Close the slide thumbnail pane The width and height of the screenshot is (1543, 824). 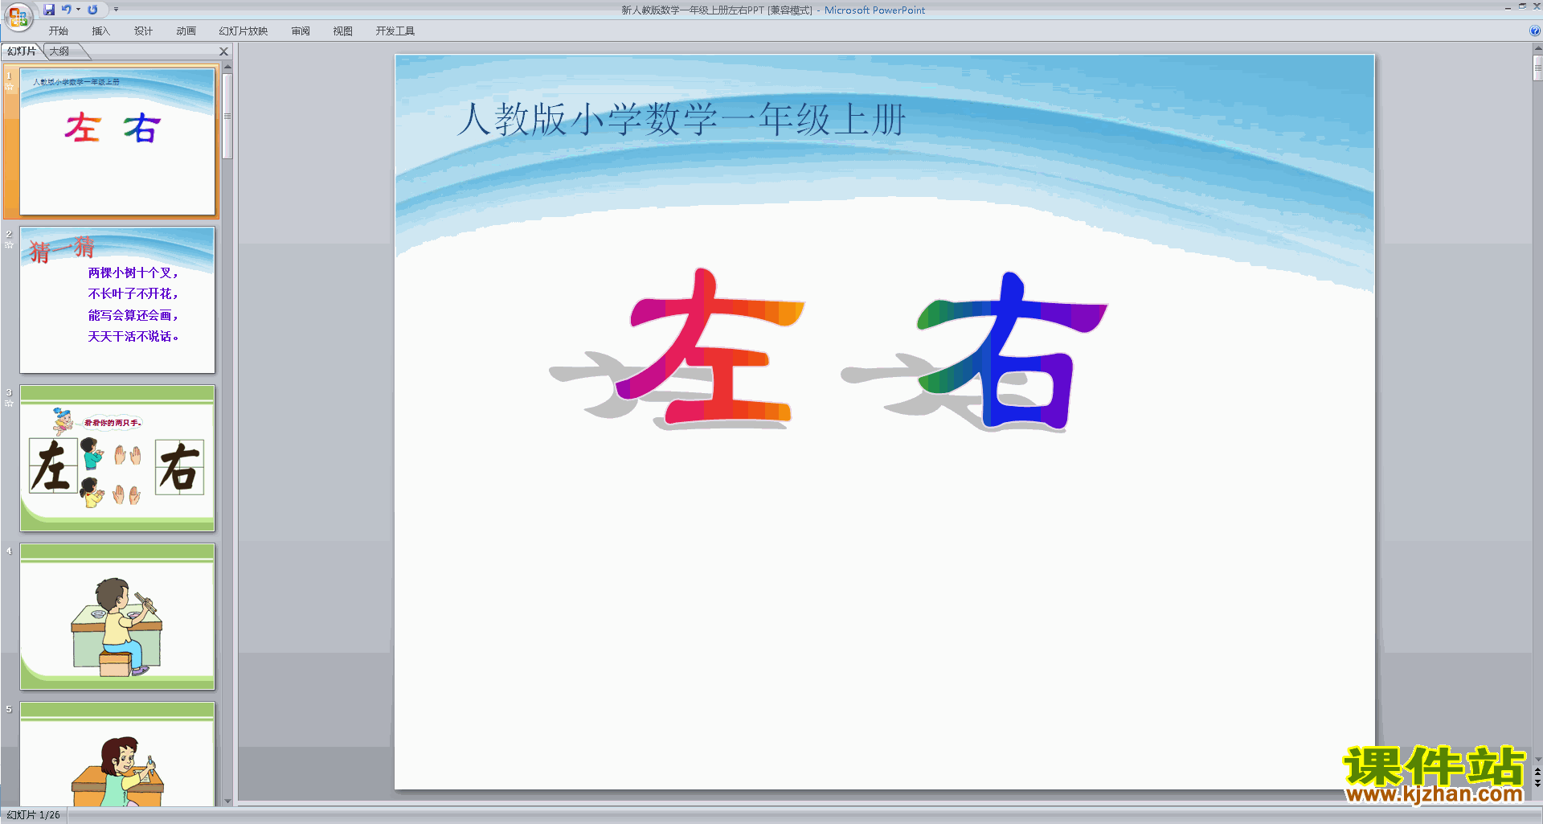tap(224, 51)
